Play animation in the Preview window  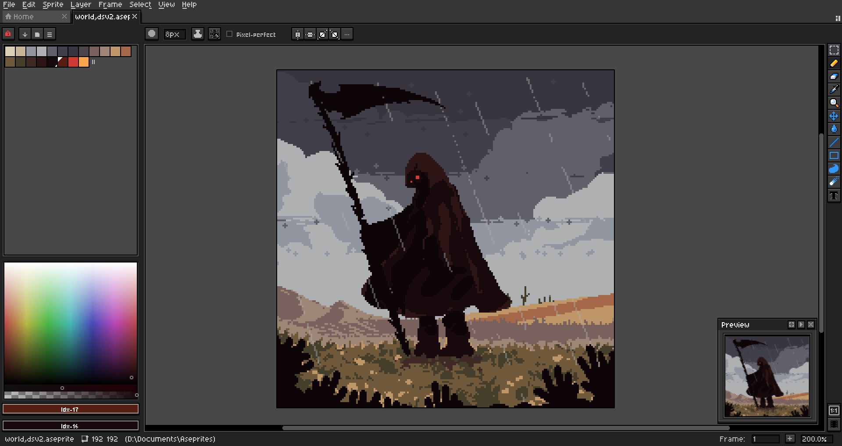click(801, 325)
